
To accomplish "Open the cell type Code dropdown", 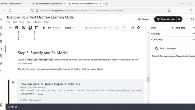I will [70, 28].
